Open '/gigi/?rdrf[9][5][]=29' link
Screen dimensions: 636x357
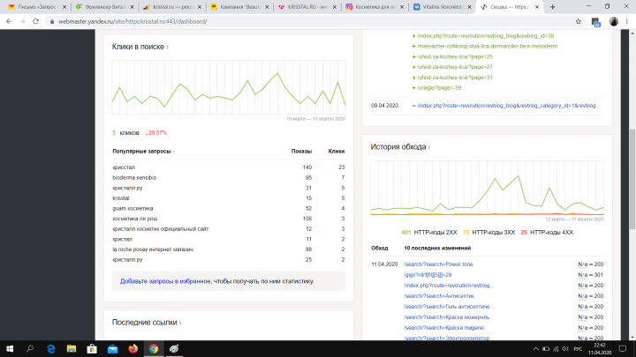[428, 275]
